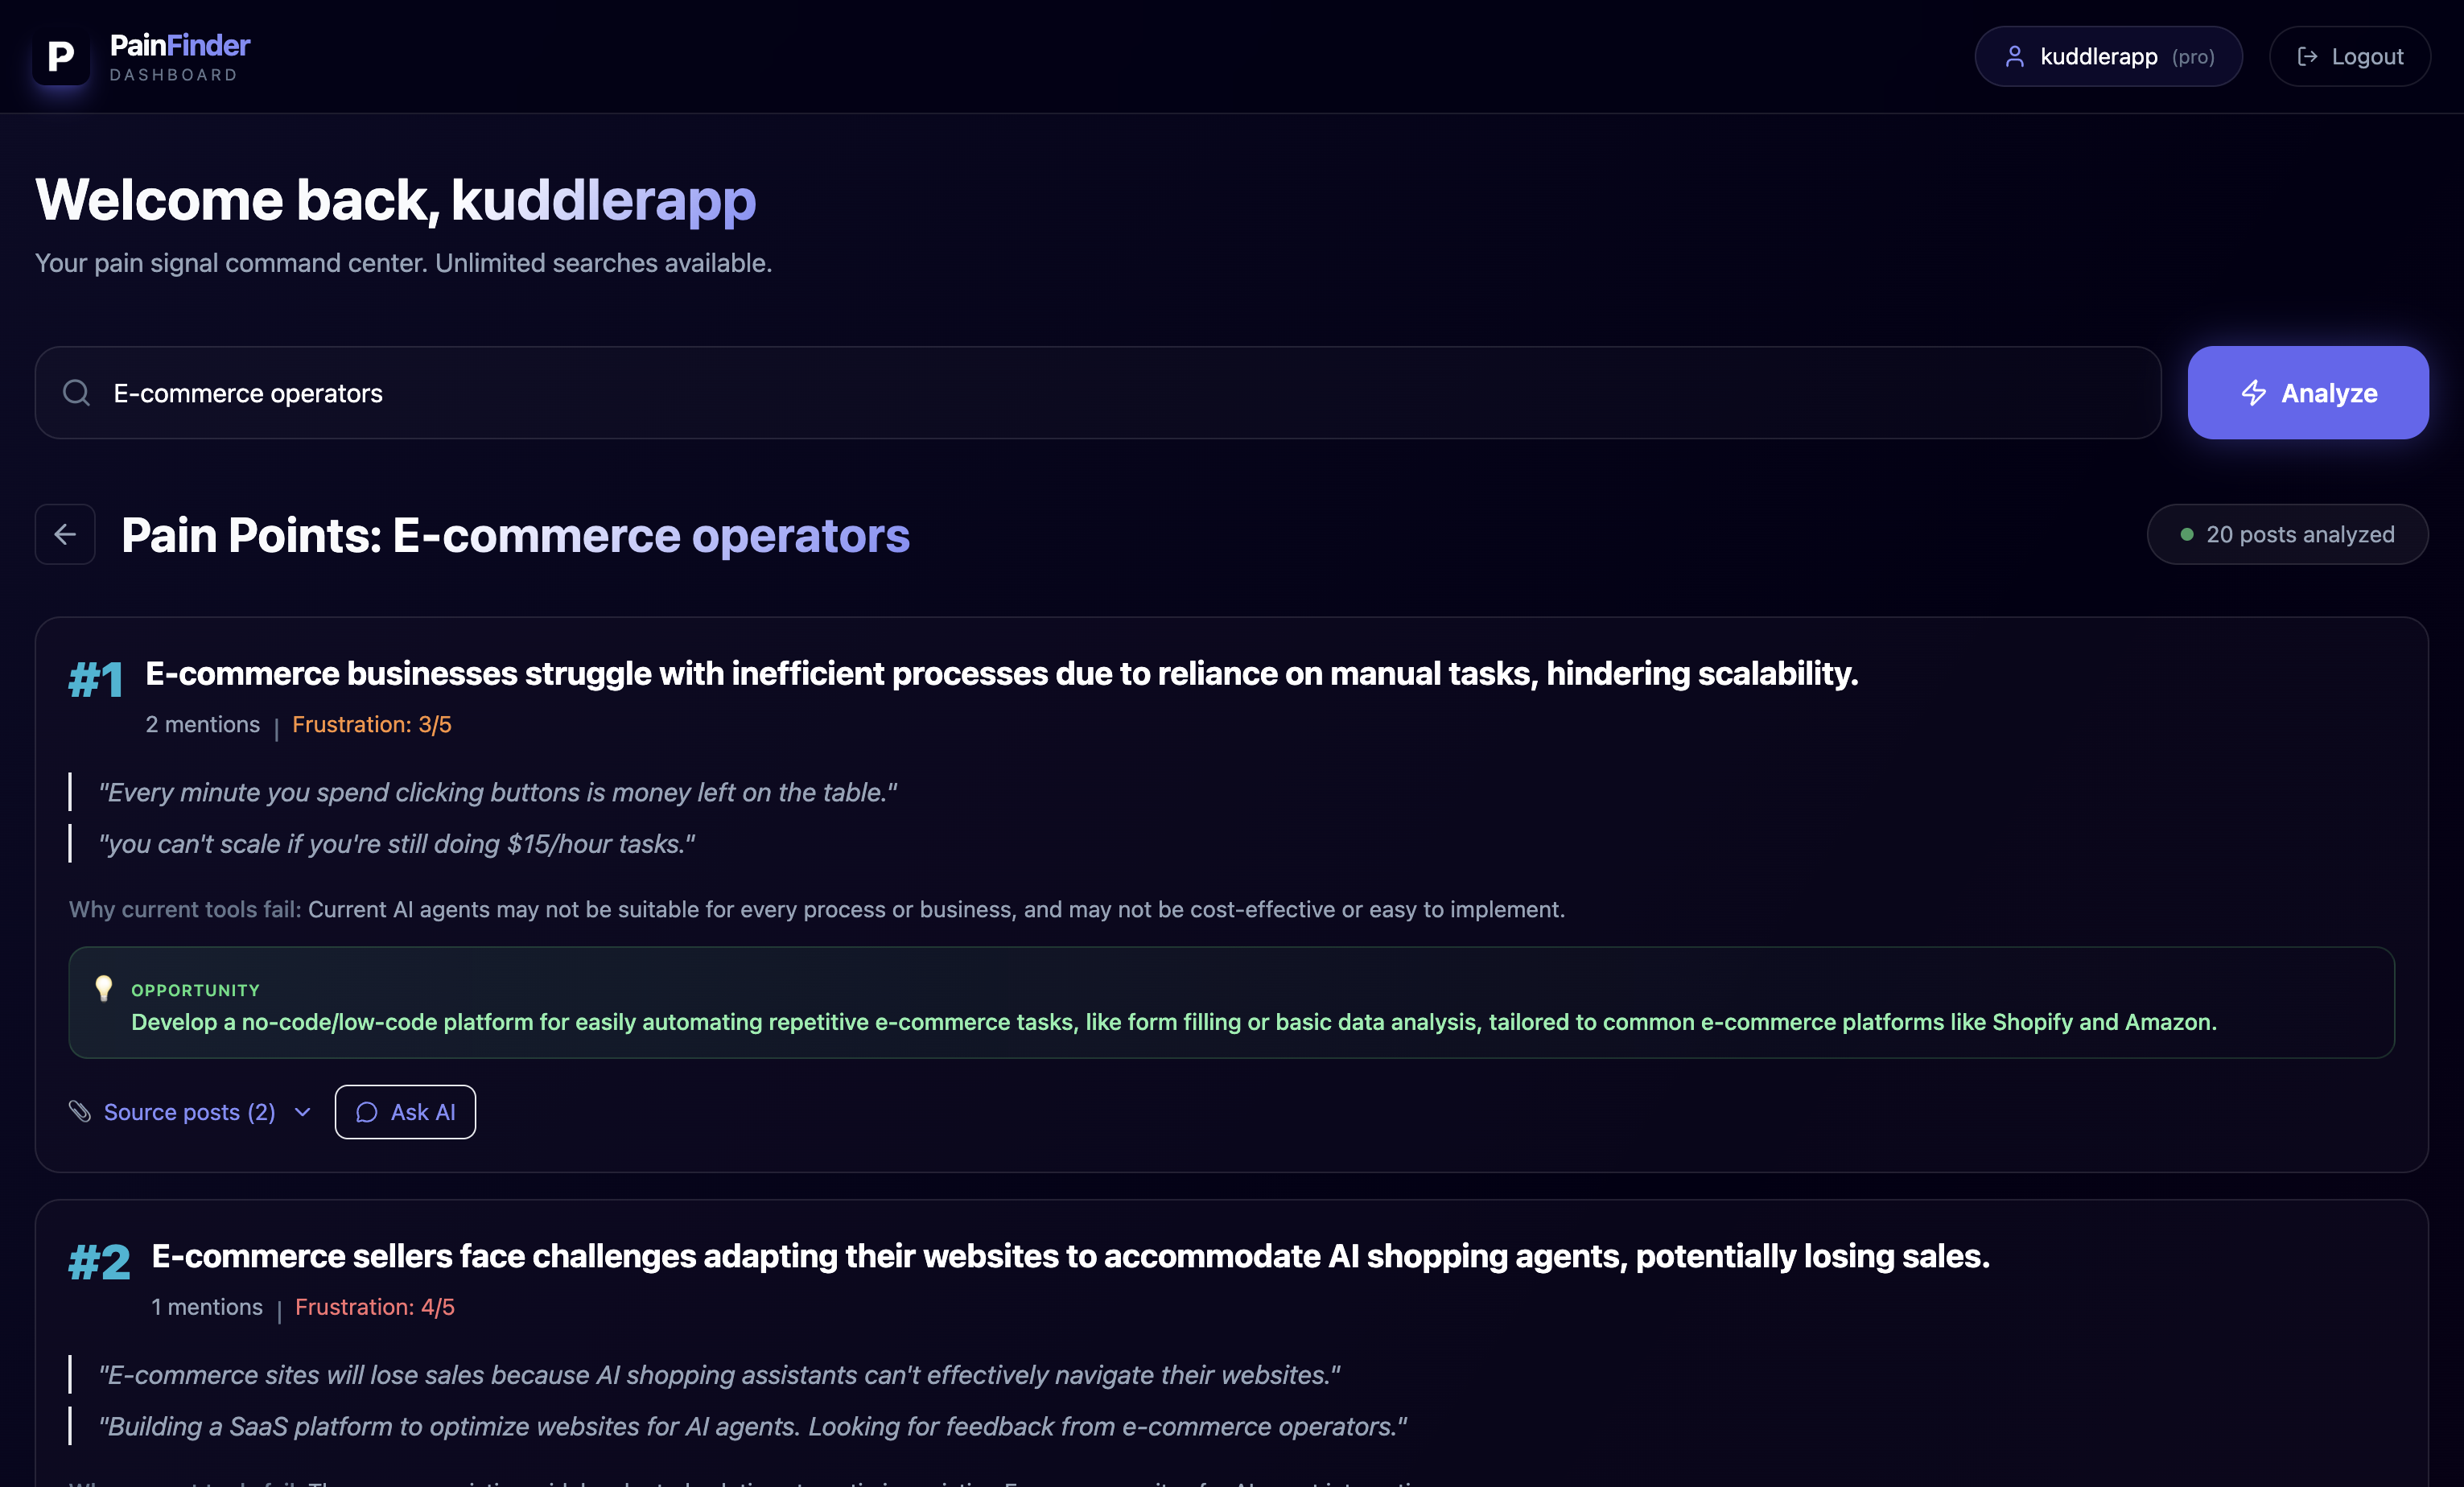Log out via the Logout button

click(x=2349, y=57)
